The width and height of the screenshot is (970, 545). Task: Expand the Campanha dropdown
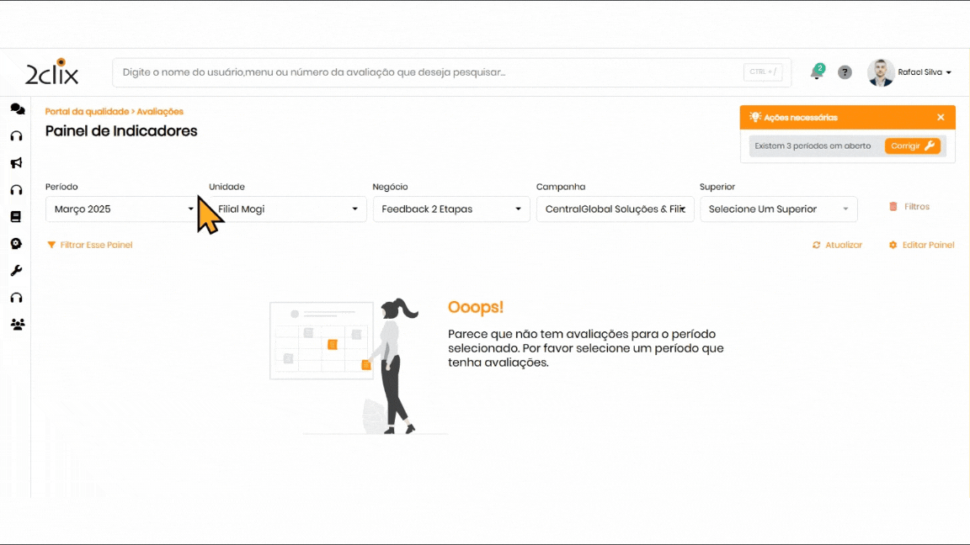tap(615, 209)
